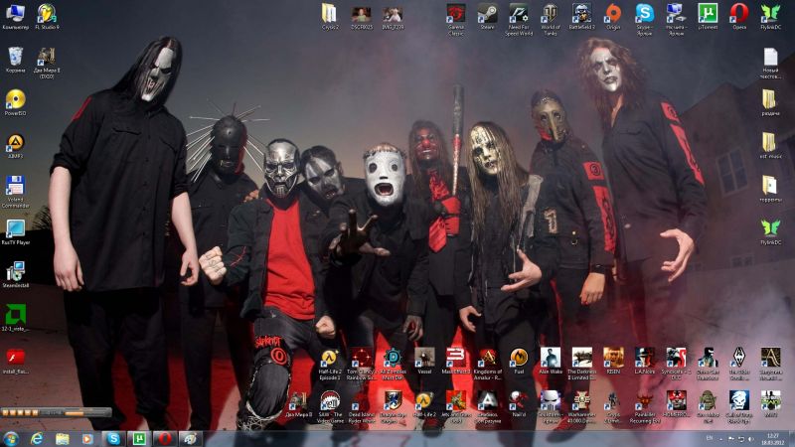Select the SteamInstall file icon

click(x=15, y=275)
